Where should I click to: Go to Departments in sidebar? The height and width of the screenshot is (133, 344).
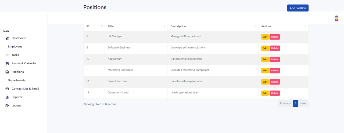coord(17,80)
